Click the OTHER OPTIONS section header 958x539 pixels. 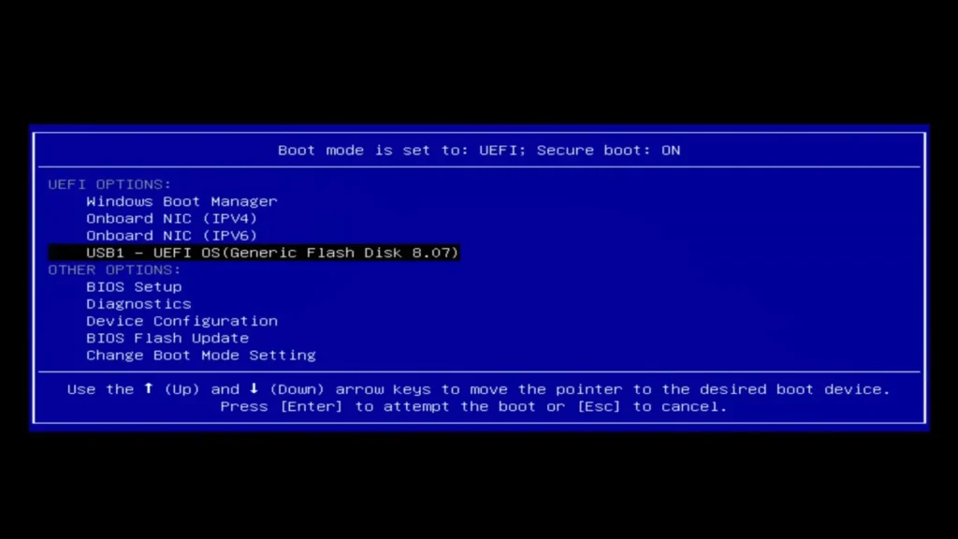point(115,270)
